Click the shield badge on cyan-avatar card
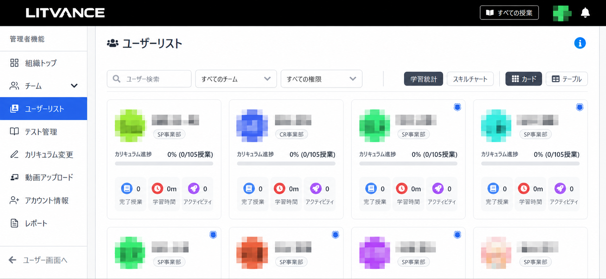The image size is (606, 279). coord(580,107)
